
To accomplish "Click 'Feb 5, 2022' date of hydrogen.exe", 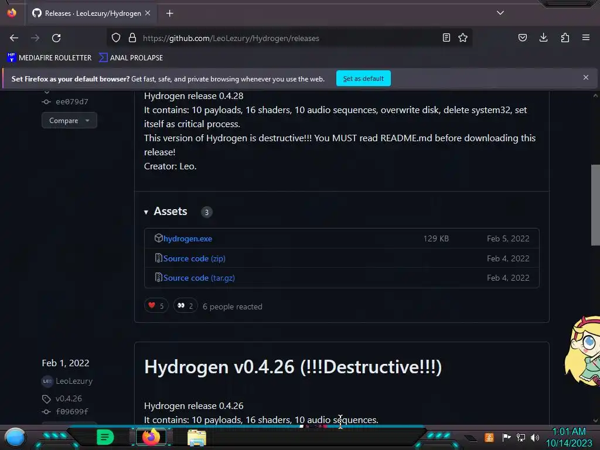I will [x=508, y=238].
